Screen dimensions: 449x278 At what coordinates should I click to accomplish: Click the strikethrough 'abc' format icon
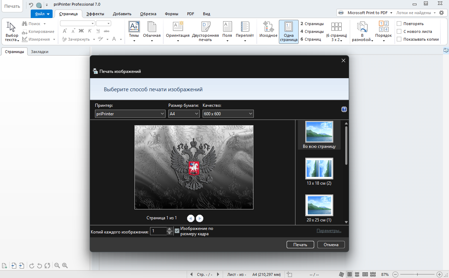pyautogui.click(x=107, y=31)
